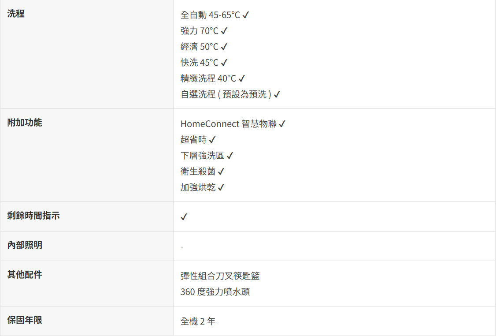
Task: Click the 360 度強力噴水頭 text
Action: coord(215,292)
